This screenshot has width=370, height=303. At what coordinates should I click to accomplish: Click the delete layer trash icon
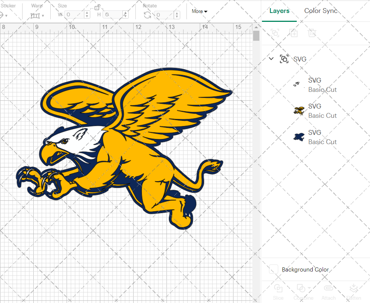pyautogui.click(x=312, y=33)
